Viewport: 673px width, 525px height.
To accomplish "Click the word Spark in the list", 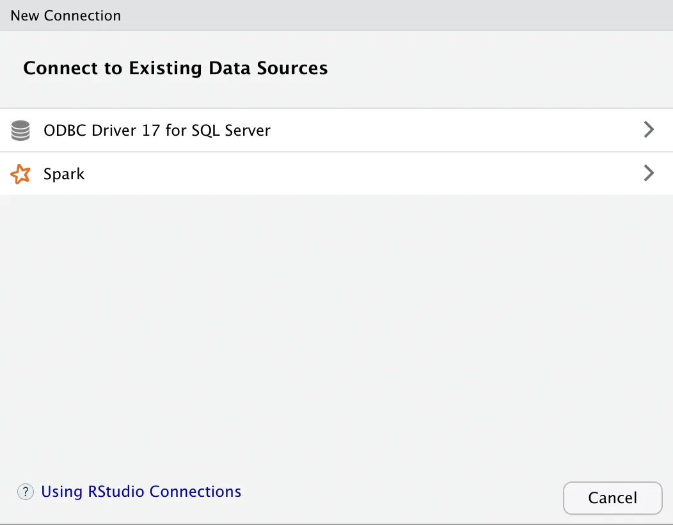I will (x=64, y=174).
